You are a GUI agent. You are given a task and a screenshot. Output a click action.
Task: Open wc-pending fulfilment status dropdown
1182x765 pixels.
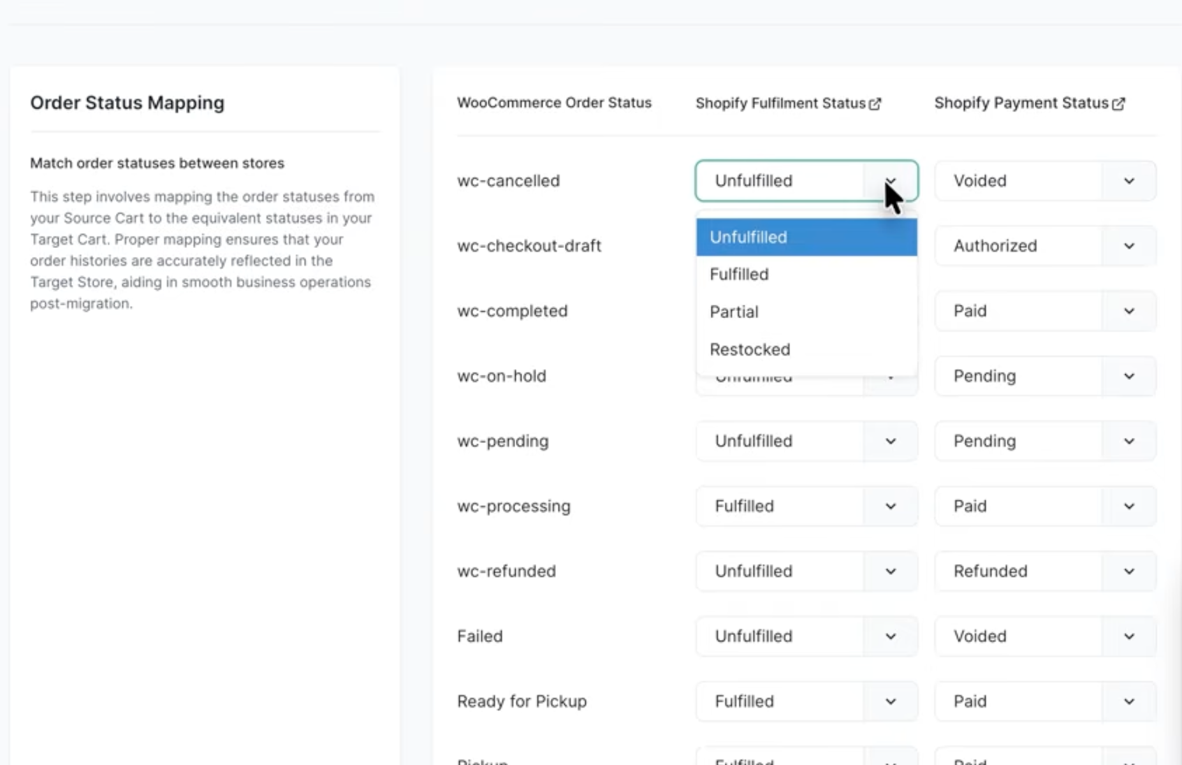[806, 441]
